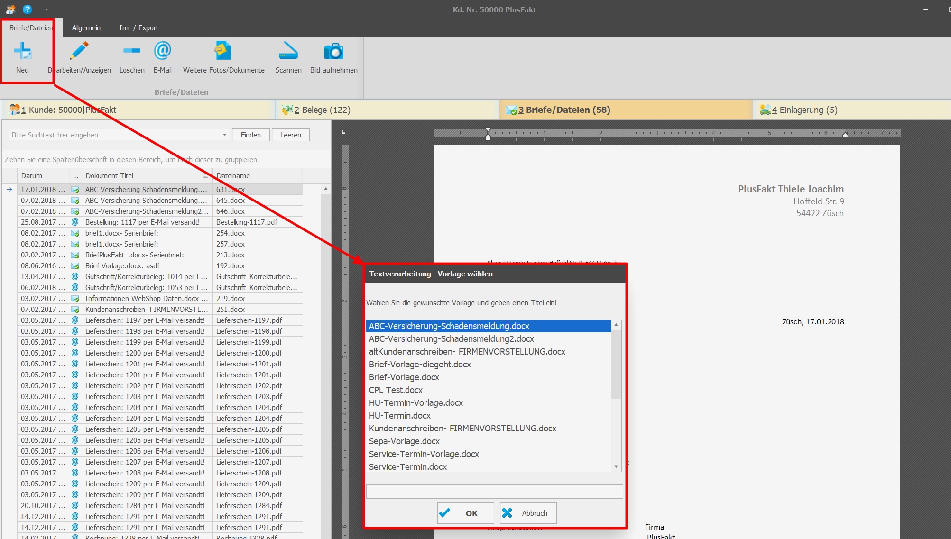
Task: Click the Bearbeiten/Anzeigen pencil icon
Action: point(79,51)
